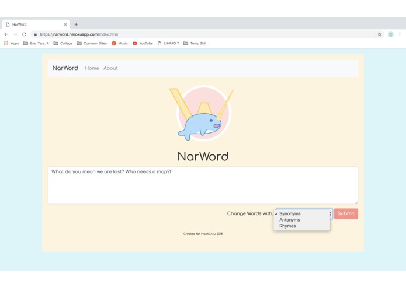The height and width of the screenshot is (288, 406).
Task: Click the NarWord navbar brand
Action: [x=65, y=68]
